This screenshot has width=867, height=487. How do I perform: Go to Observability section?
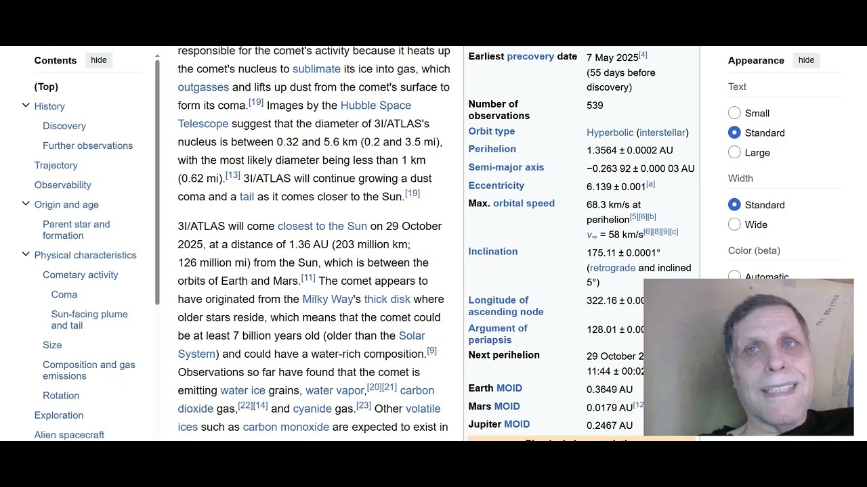tap(63, 185)
